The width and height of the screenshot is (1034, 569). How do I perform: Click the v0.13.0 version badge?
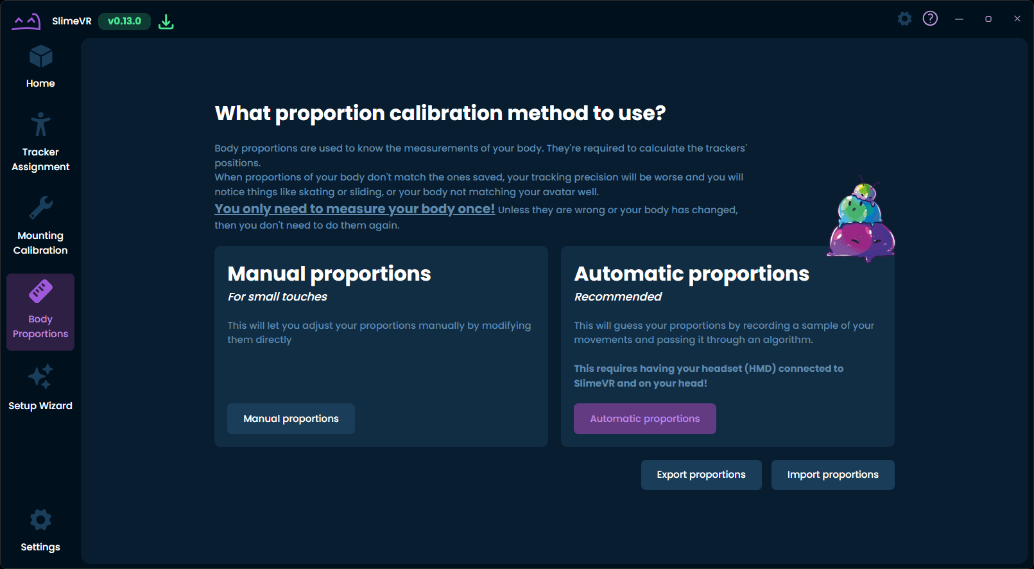[125, 21]
